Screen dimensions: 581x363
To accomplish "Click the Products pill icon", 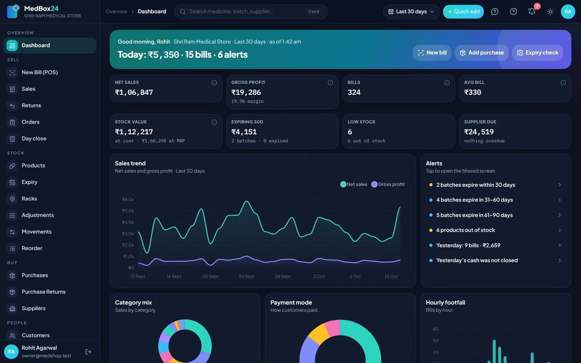I will pyautogui.click(x=12, y=166).
